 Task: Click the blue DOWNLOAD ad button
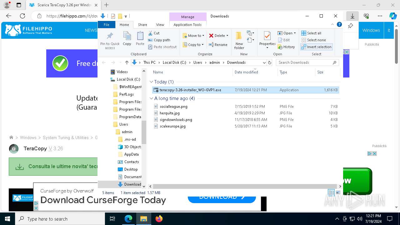coord(222,198)
